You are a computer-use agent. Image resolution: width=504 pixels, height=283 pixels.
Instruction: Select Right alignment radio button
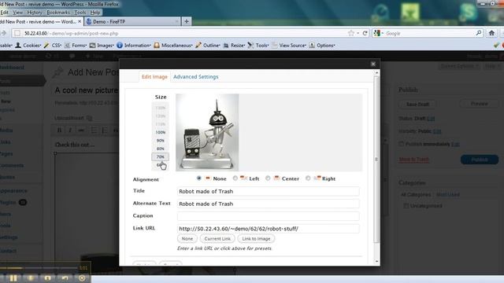pyautogui.click(x=308, y=178)
